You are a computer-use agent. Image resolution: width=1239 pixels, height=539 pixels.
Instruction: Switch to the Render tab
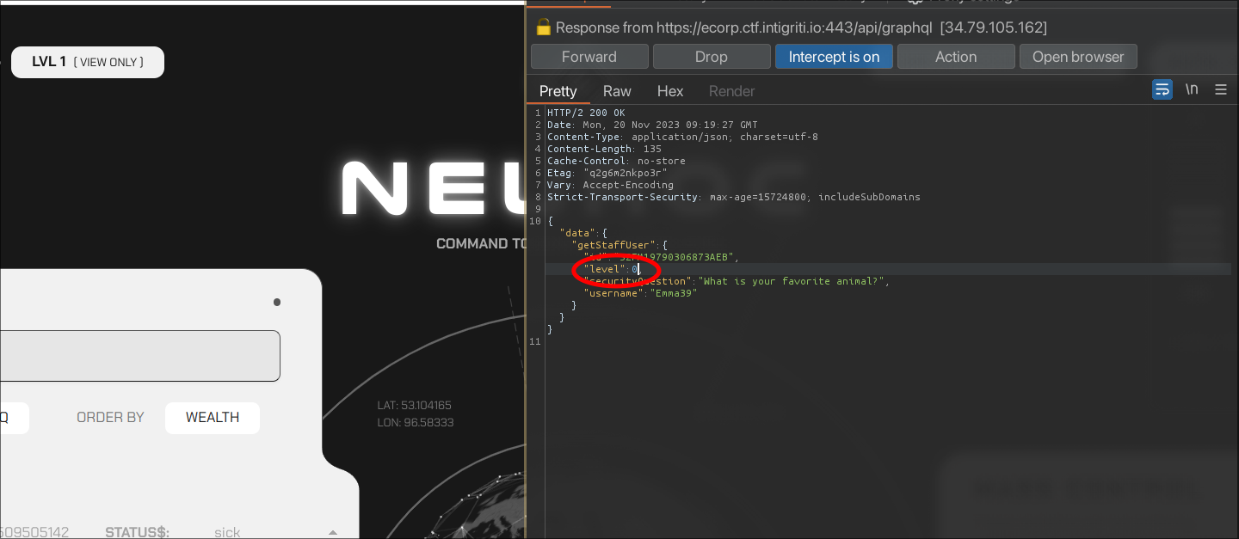[x=731, y=91]
